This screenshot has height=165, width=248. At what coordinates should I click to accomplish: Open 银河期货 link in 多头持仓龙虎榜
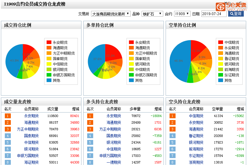(x=114, y=142)
